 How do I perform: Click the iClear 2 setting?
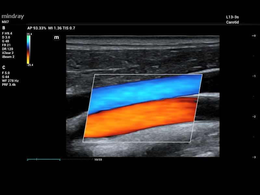(x=8, y=53)
